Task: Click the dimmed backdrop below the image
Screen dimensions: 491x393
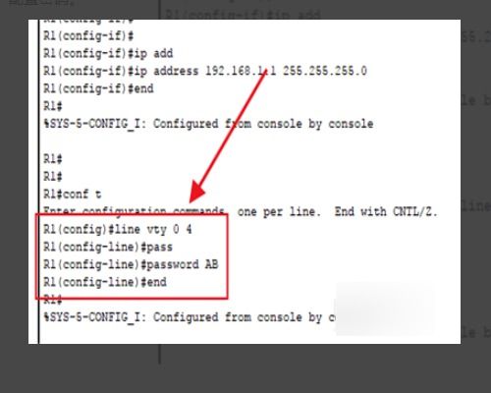Action: [x=245, y=368]
